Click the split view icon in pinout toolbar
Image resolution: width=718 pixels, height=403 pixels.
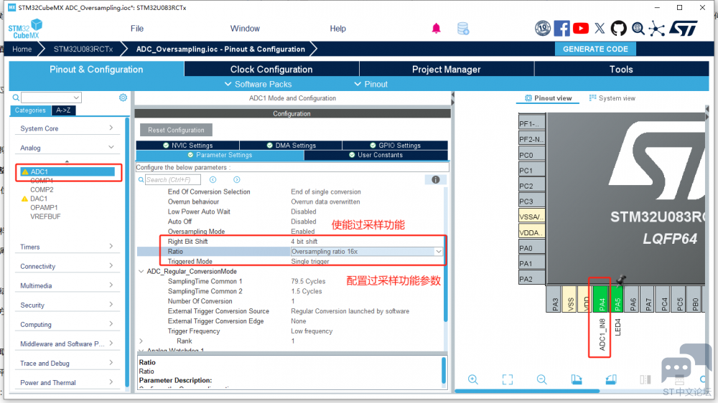[x=645, y=379]
